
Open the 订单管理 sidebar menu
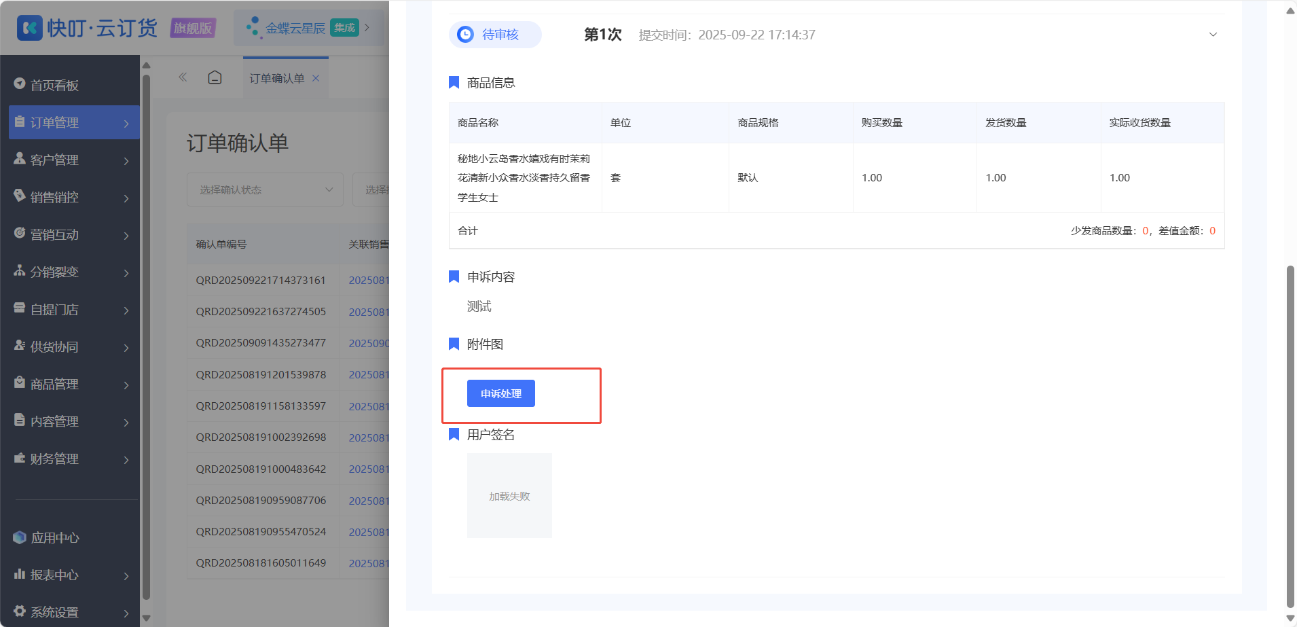[x=74, y=122]
